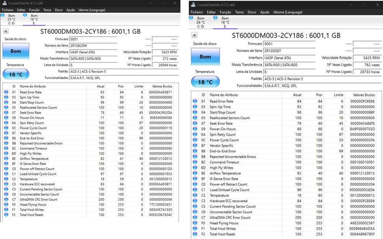Open Disco menu in right window
The height and width of the screenshot is (239, 383).
click(252, 12)
